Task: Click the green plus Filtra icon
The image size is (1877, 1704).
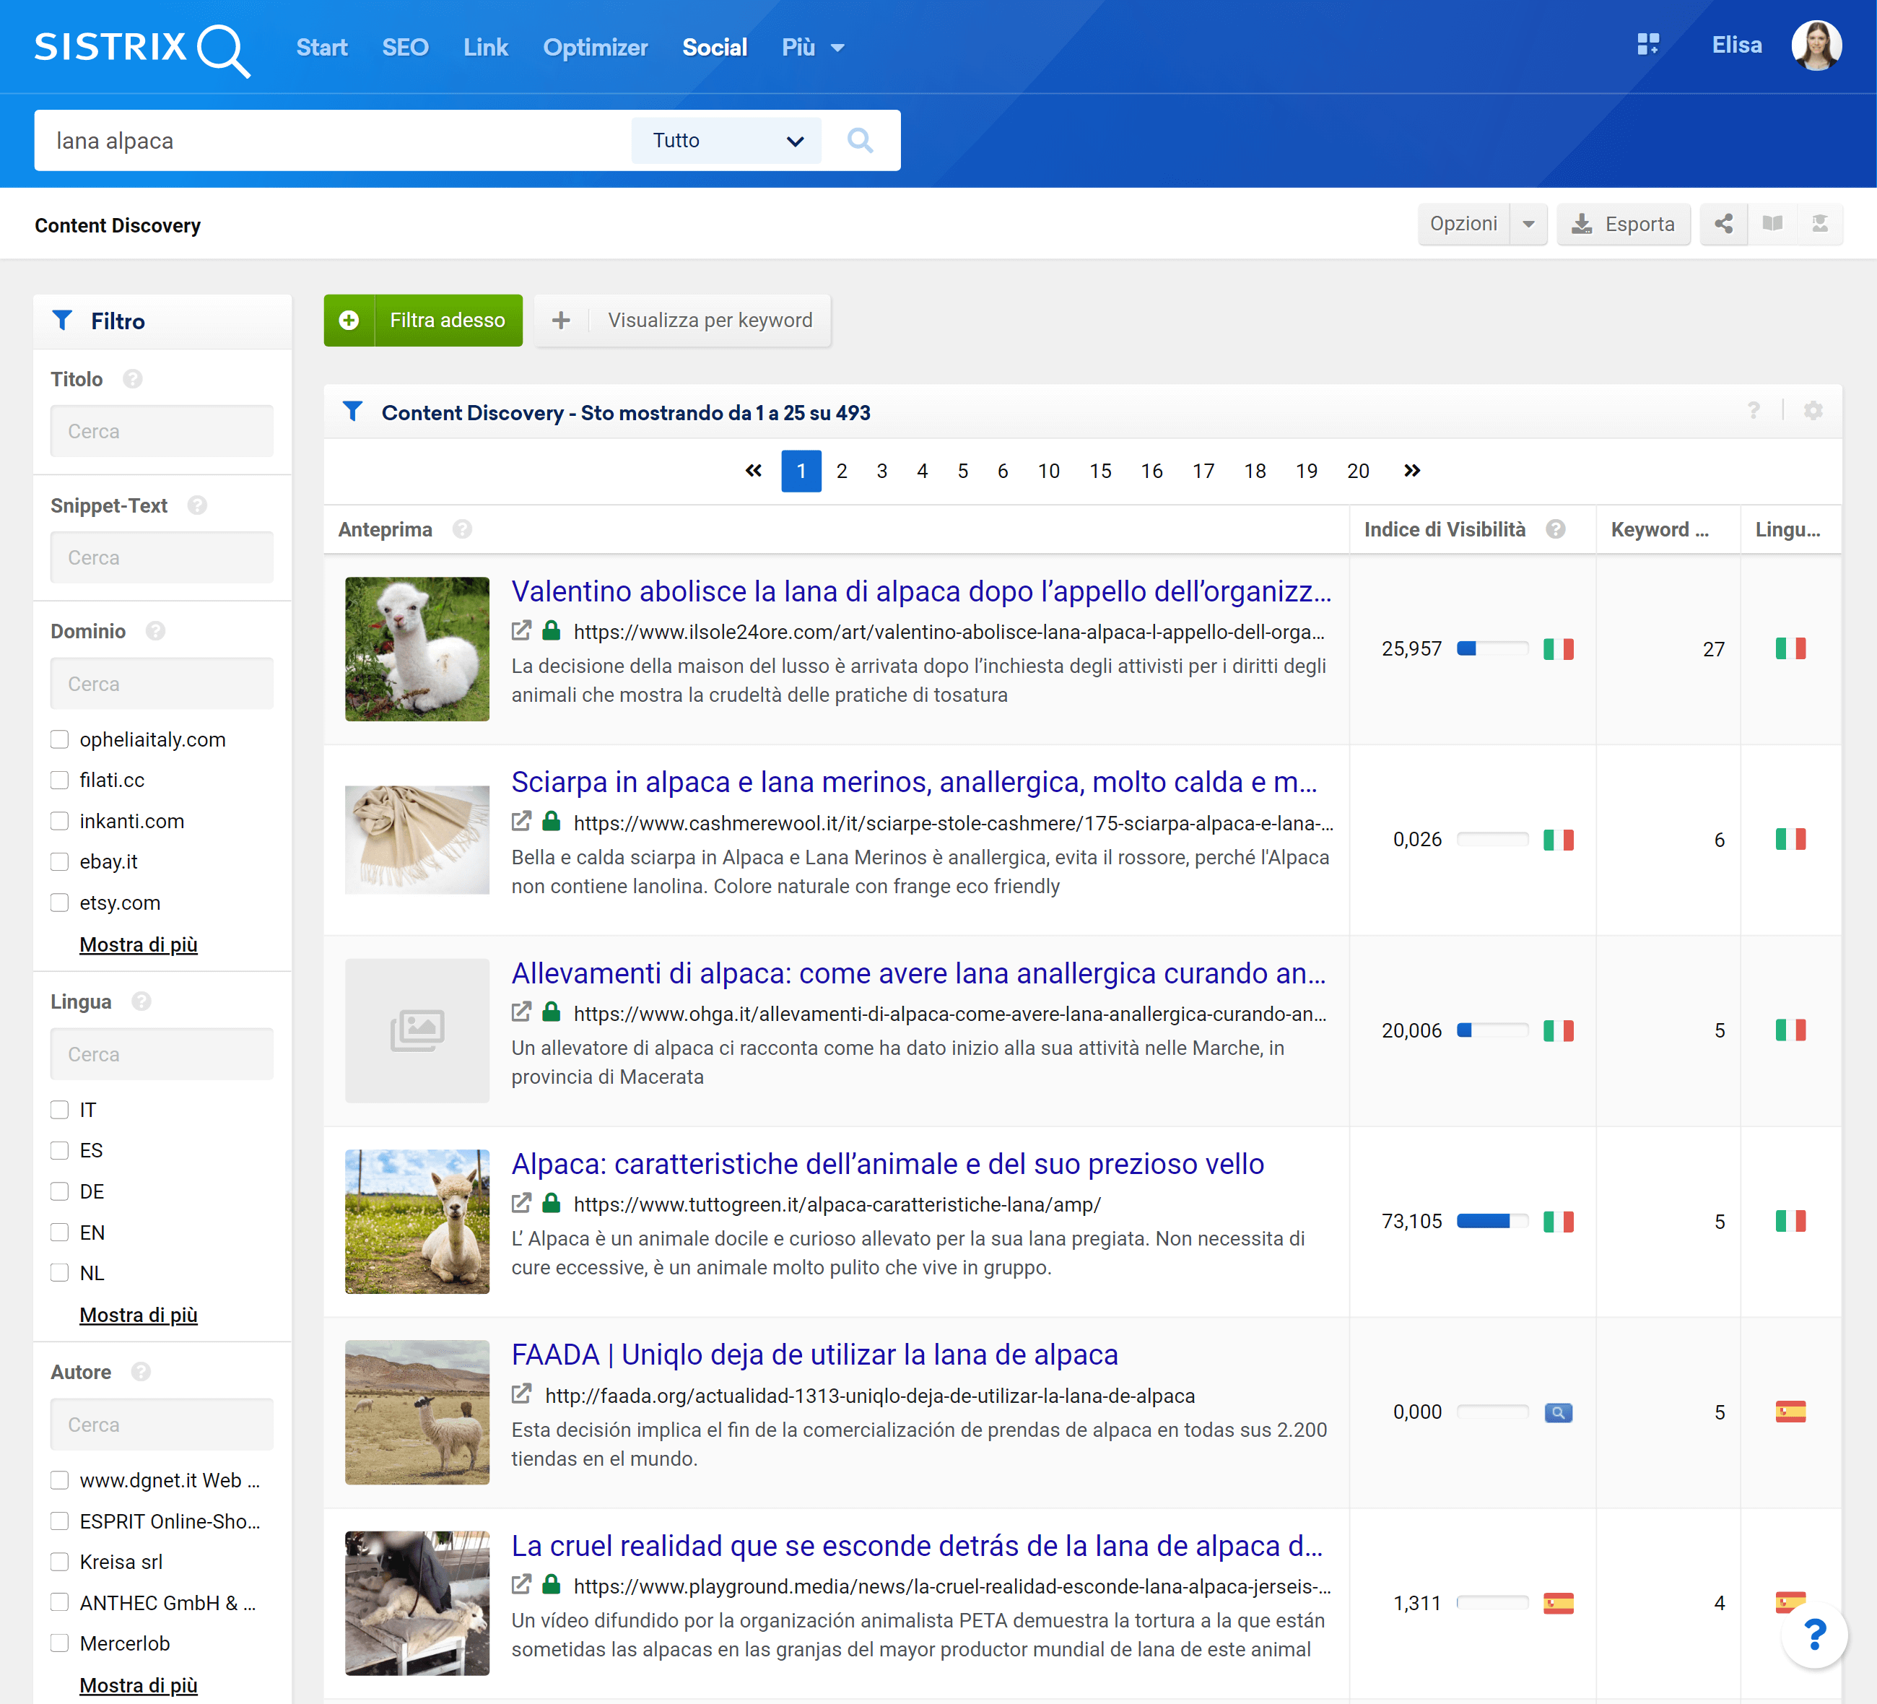Action: 349,321
